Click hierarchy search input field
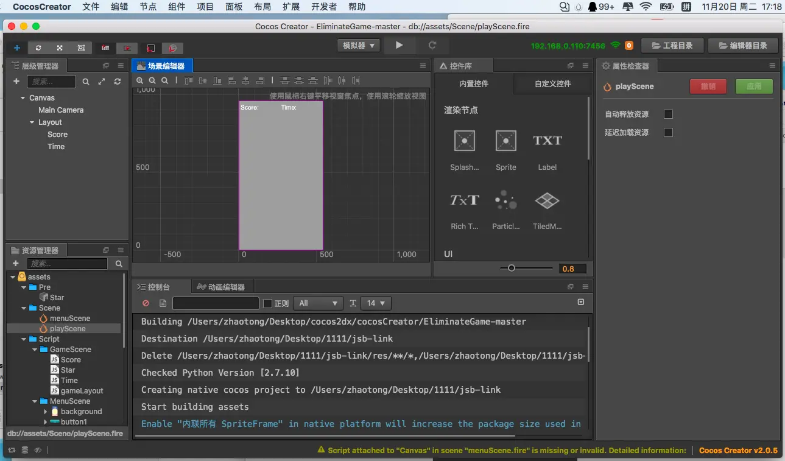The width and height of the screenshot is (785, 461). tap(52, 82)
